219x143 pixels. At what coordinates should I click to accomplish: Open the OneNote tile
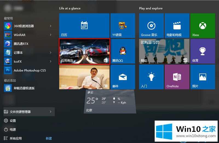[x=177, y=77]
